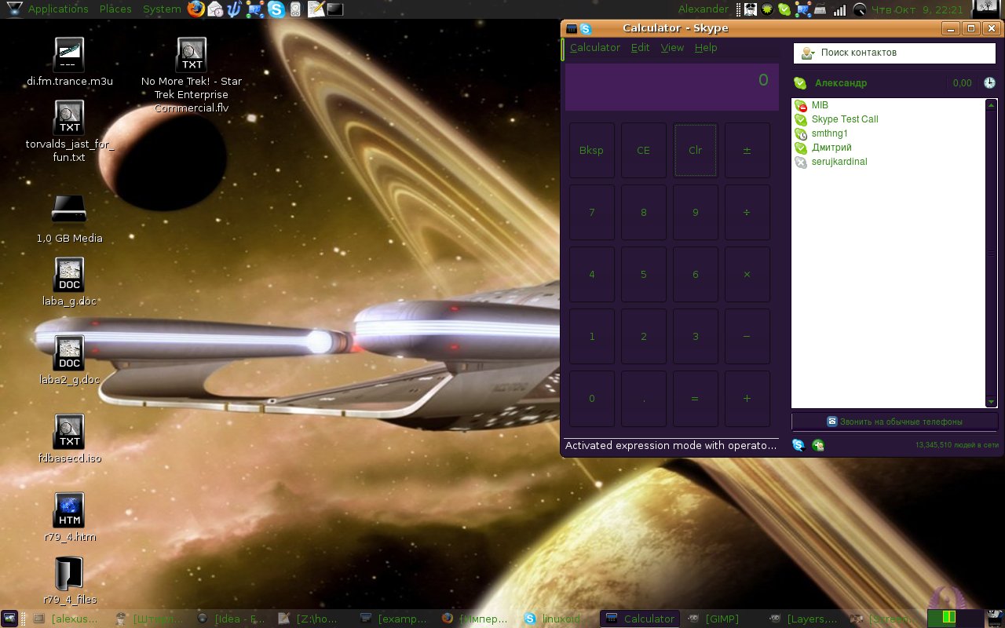
Task: Open the View menu in Calculator
Action: 672,48
